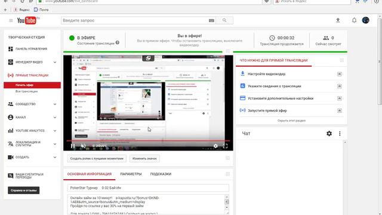
Task: Click the green В ЭФИРЕ status dot
Action: point(72,38)
